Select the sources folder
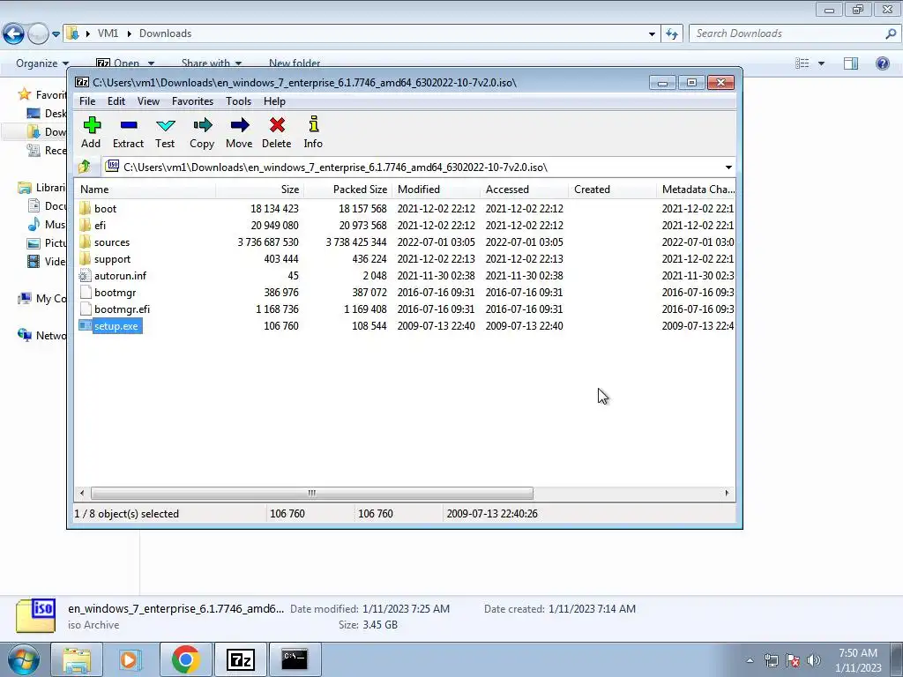 (104, 242)
